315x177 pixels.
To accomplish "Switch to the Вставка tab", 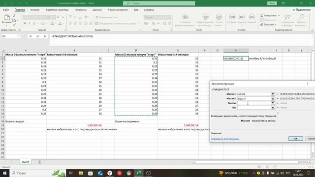I will click(x=35, y=10).
